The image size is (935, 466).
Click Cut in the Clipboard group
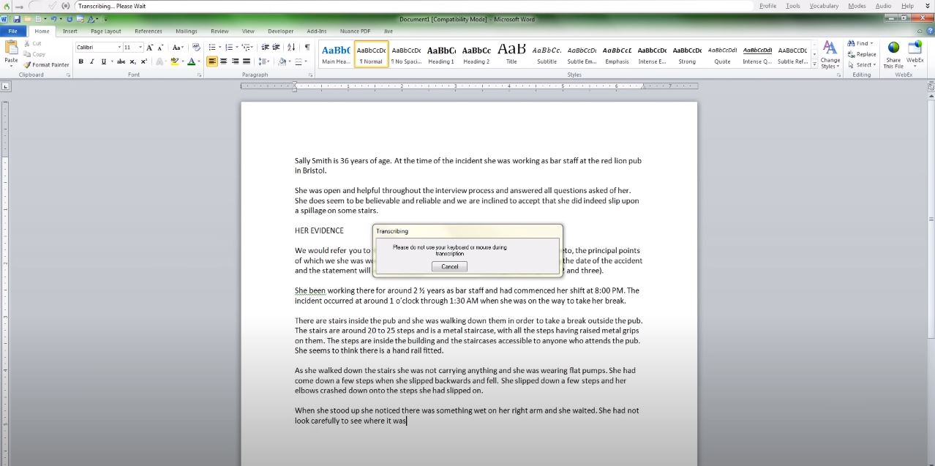pyautogui.click(x=32, y=43)
